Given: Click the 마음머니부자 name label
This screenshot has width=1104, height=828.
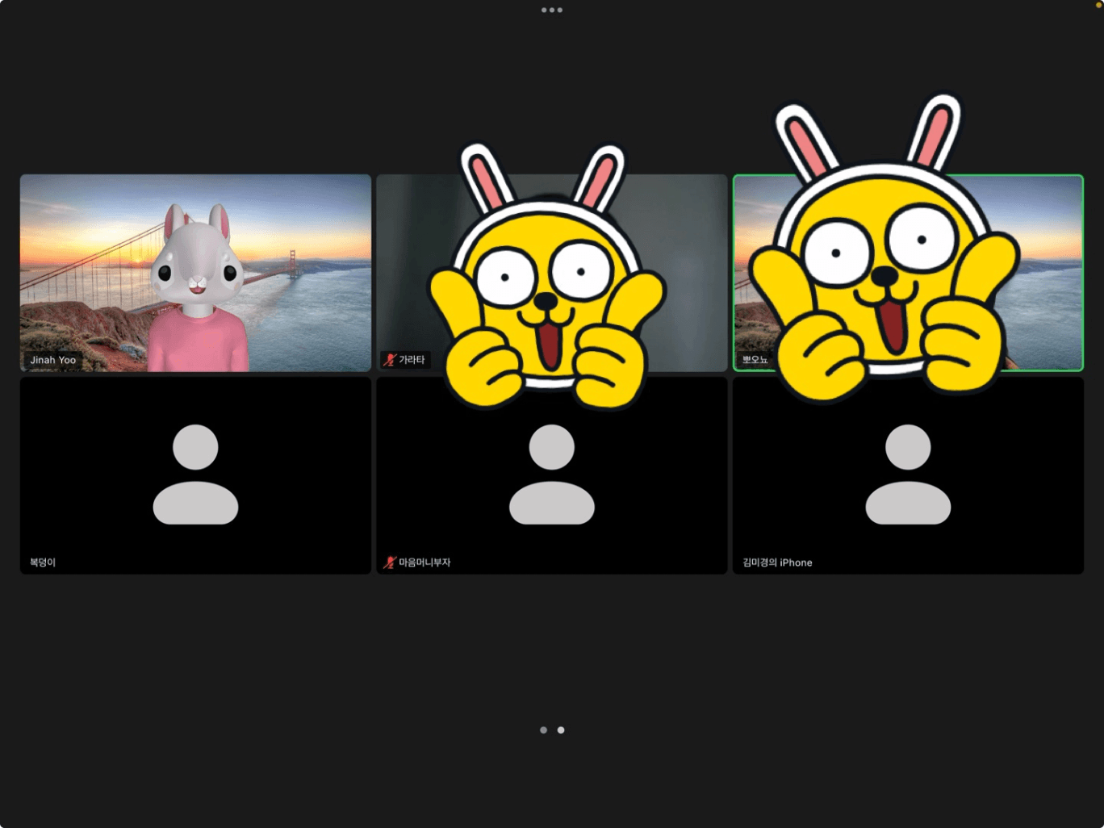Looking at the screenshot, I should (424, 562).
